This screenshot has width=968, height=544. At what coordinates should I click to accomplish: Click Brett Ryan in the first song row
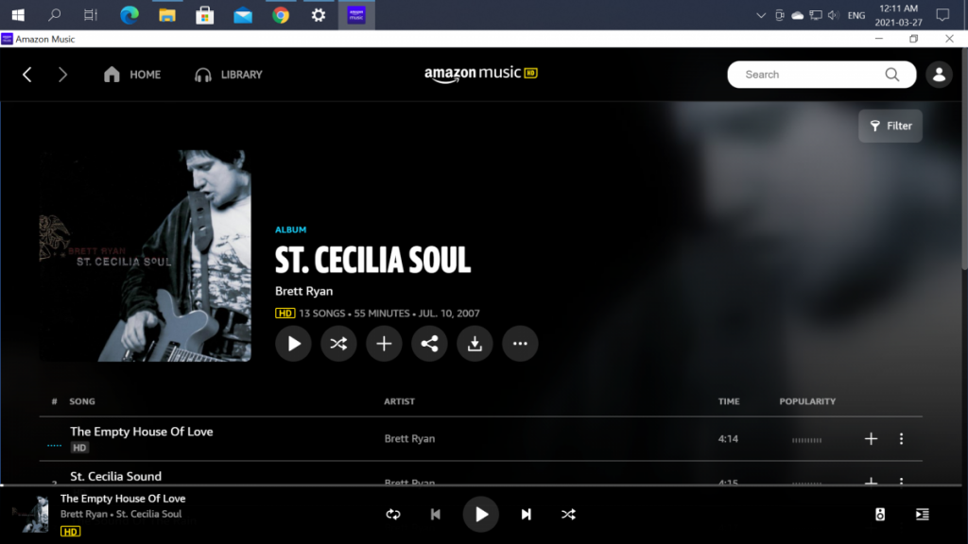(x=409, y=438)
